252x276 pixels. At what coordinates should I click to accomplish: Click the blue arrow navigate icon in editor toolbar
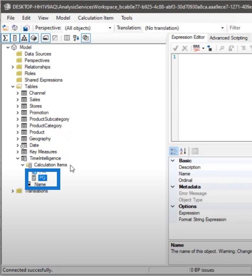[x=209, y=48]
